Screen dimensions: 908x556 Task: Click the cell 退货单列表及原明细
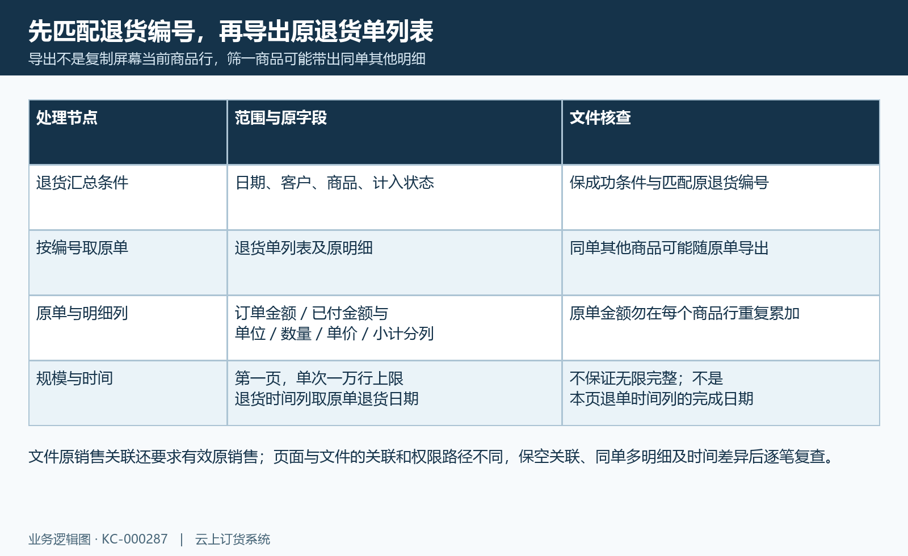(x=394, y=263)
